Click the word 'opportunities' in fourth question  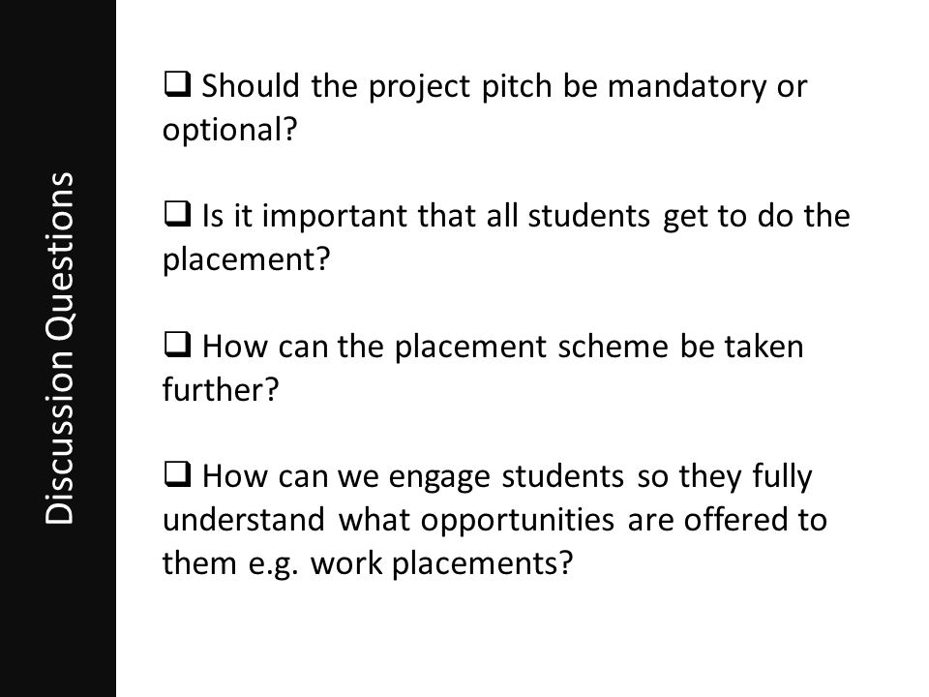[x=517, y=522]
